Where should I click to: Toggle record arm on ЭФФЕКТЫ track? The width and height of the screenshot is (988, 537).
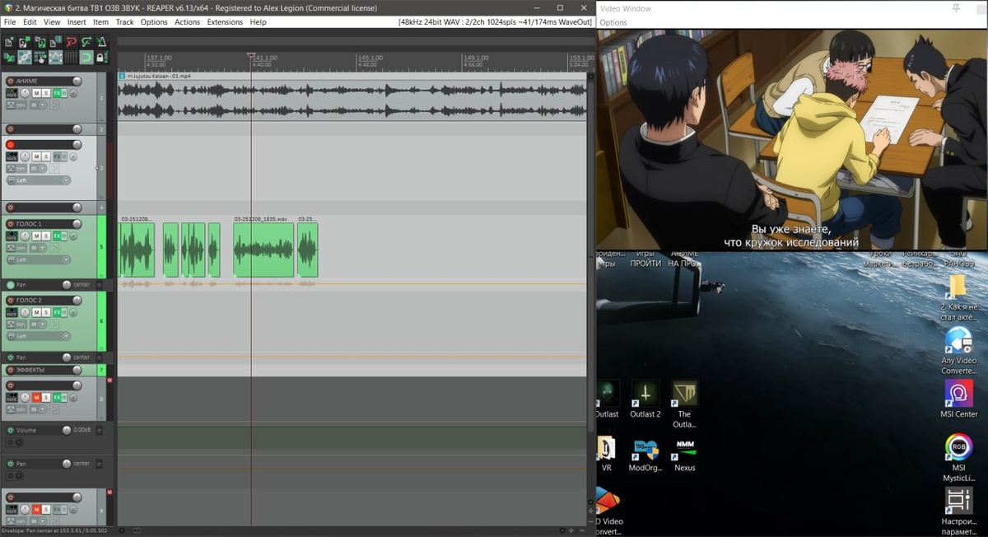pyautogui.click(x=10, y=370)
